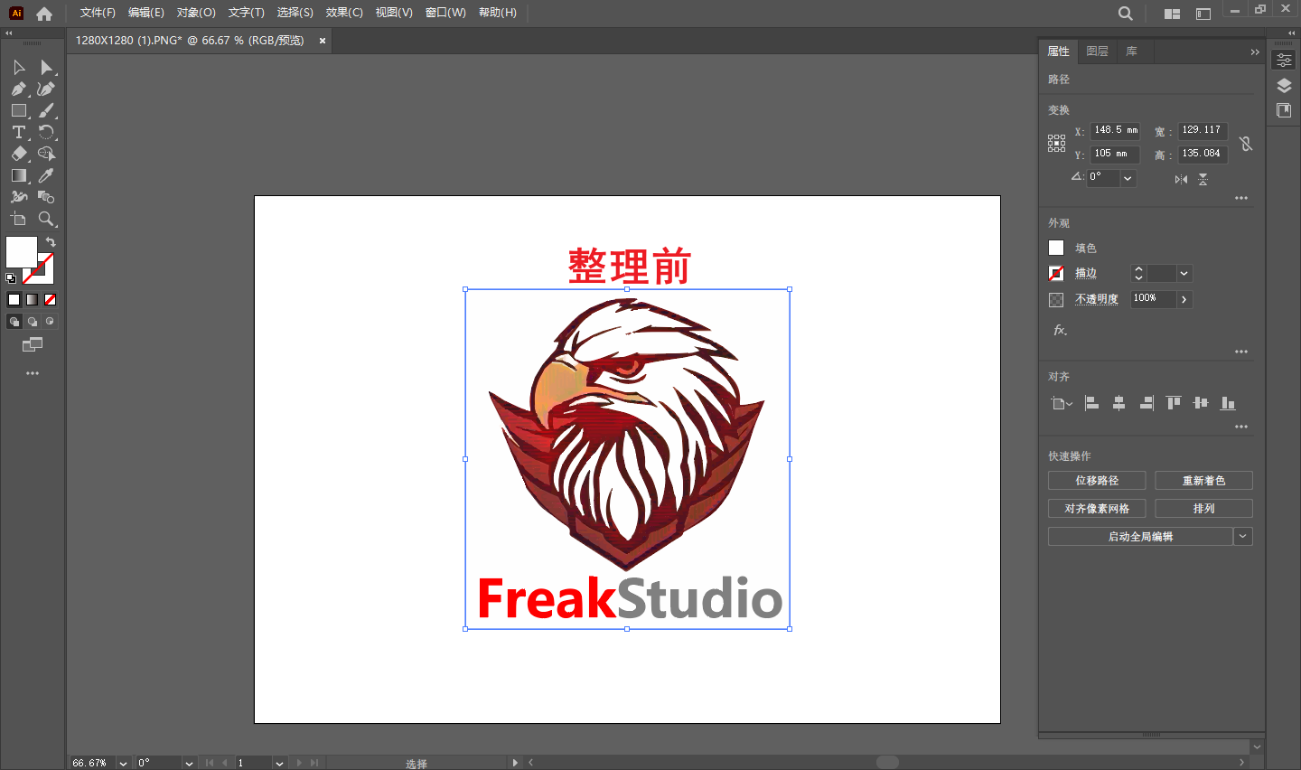
Task: Select the Artboard tool
Action: coord(18,219)
